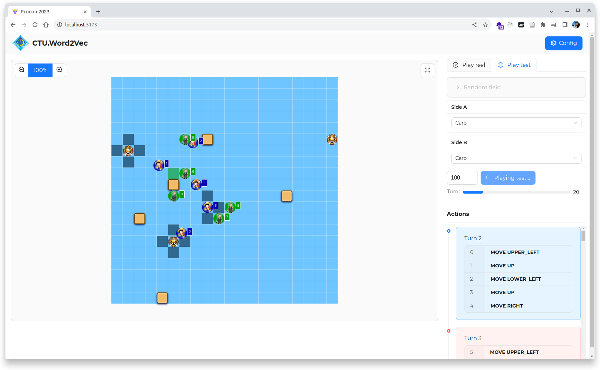The height and width of the screenshot is (370, 600).
Task: Click the Turn 3 card heading
Action: (473, 338)
